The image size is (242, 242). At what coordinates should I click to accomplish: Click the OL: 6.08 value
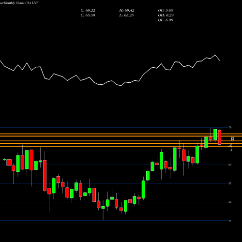(x=166, y=20)
